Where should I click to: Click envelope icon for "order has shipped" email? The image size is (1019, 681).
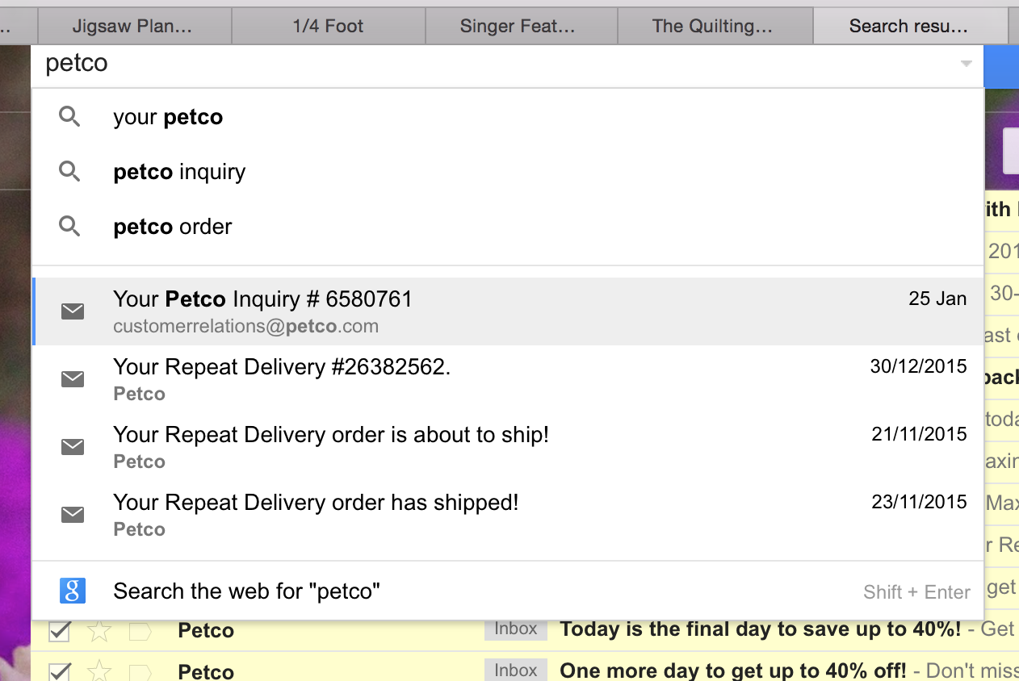click(x=73, y=515)
